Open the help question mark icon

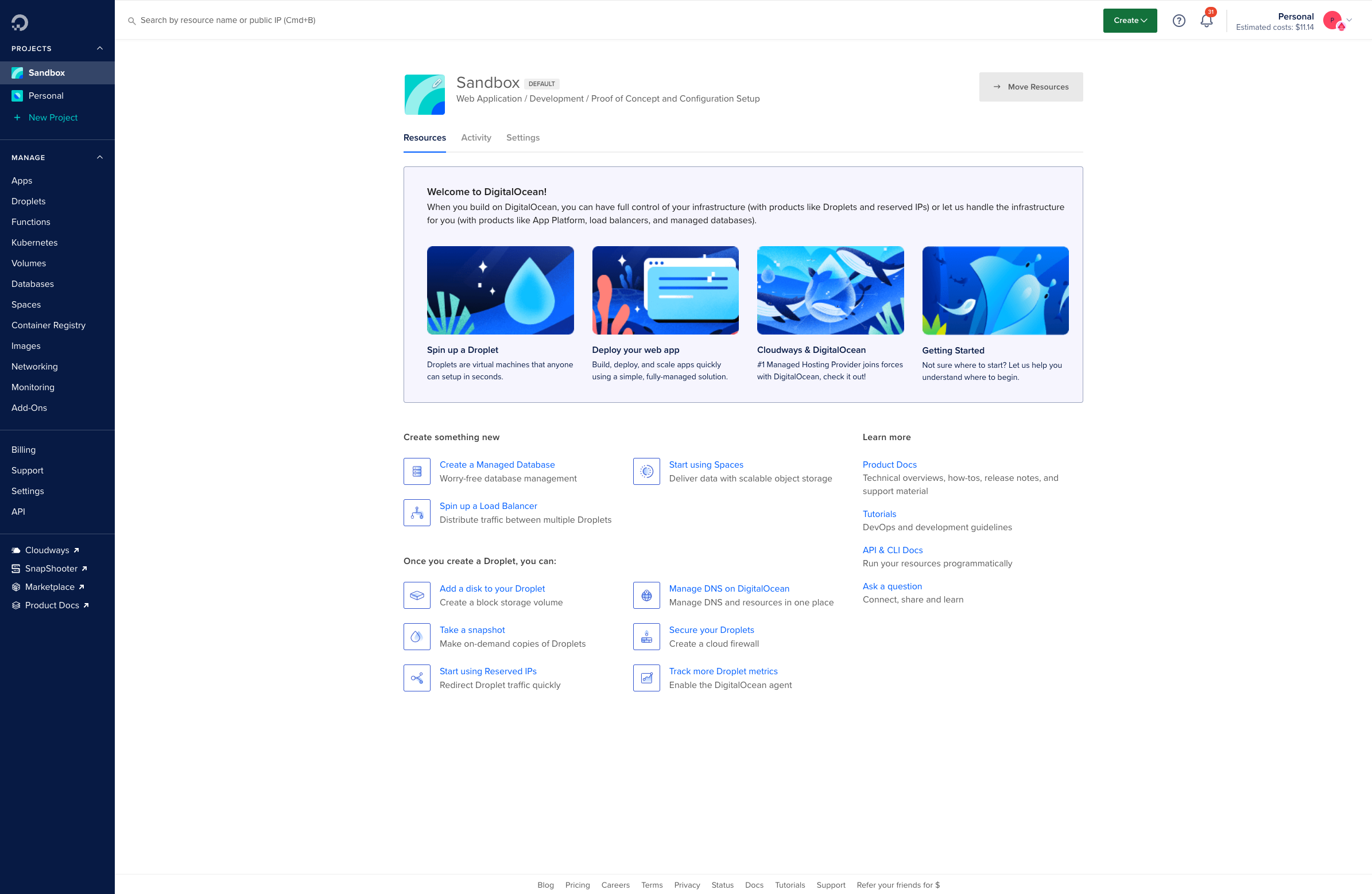click(x=1179, y=21)
